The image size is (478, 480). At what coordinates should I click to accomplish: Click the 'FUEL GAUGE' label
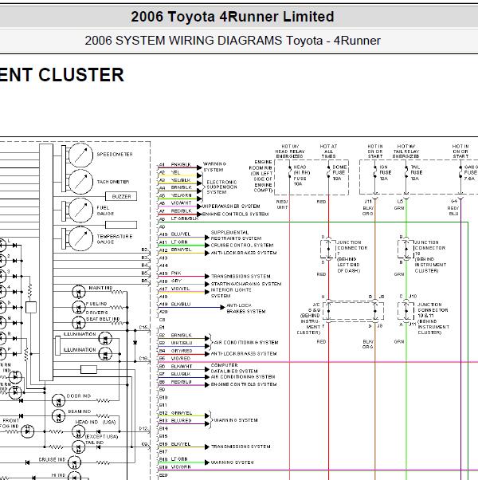105,210
